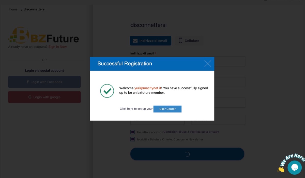The image size is (305, 178).
Task: Open the live chat bubble widget
Action: [x=294, y=167]
